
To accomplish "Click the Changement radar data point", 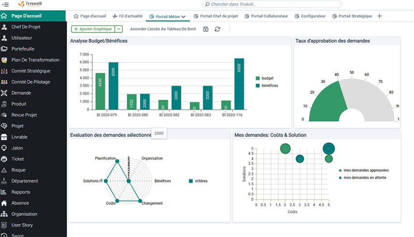I will point(140,201).
